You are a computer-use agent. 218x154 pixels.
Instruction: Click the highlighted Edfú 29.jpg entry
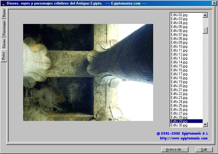[186, 121]
